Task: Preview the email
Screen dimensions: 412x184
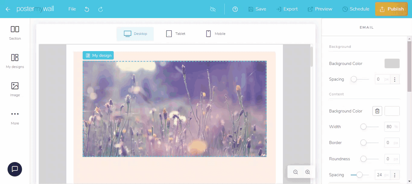Action: (x=320, y=9)
